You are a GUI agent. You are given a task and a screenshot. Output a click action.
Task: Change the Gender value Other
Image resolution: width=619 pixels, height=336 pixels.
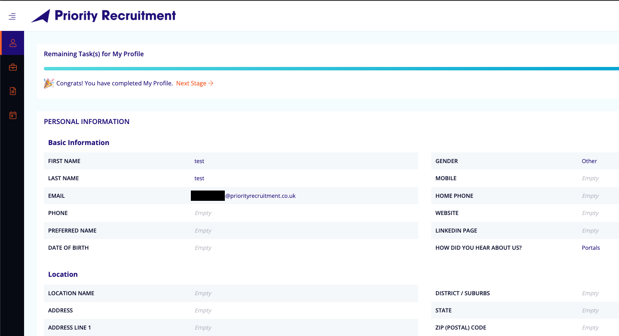[x=589, y=161]
